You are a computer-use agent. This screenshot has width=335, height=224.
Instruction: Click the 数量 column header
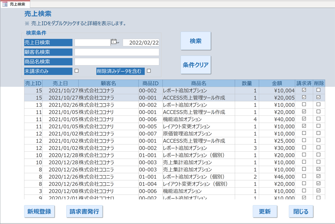[247, 83]
